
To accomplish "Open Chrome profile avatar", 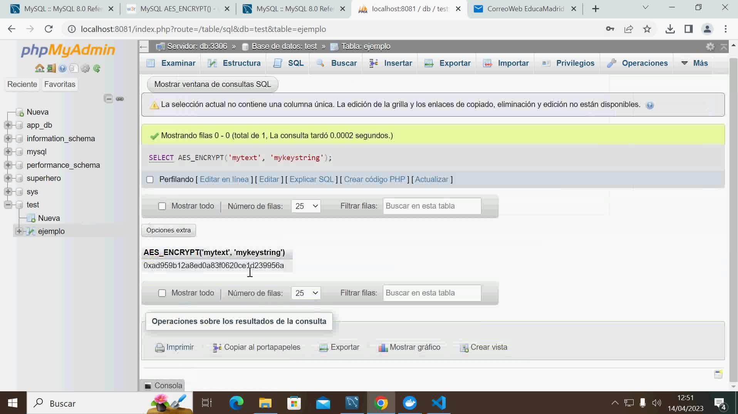I will click(707, 29).
